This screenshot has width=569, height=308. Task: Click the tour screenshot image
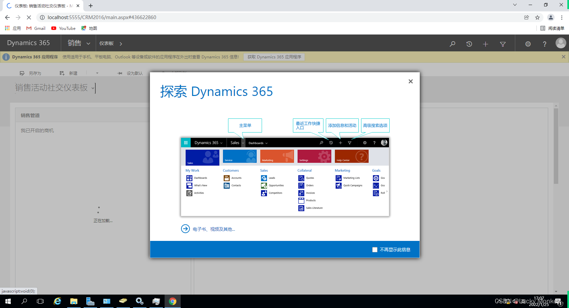click(285, 177)
